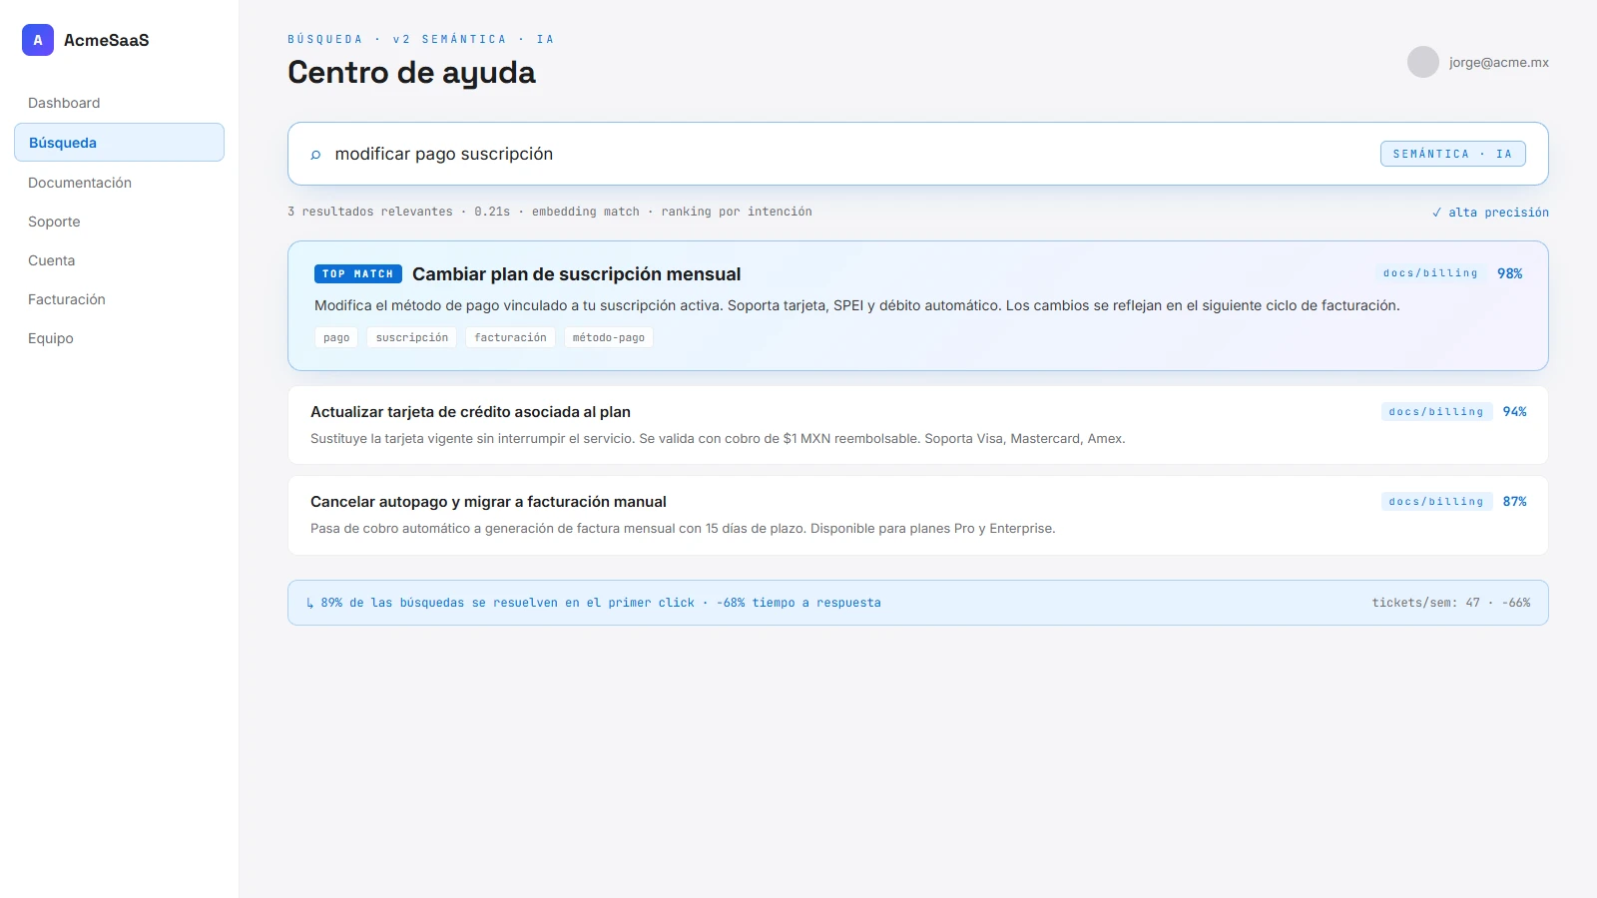Click docs/billing label on the 94% result
This screenshot has width=1597, height=898.
[x=1436, y=412]
